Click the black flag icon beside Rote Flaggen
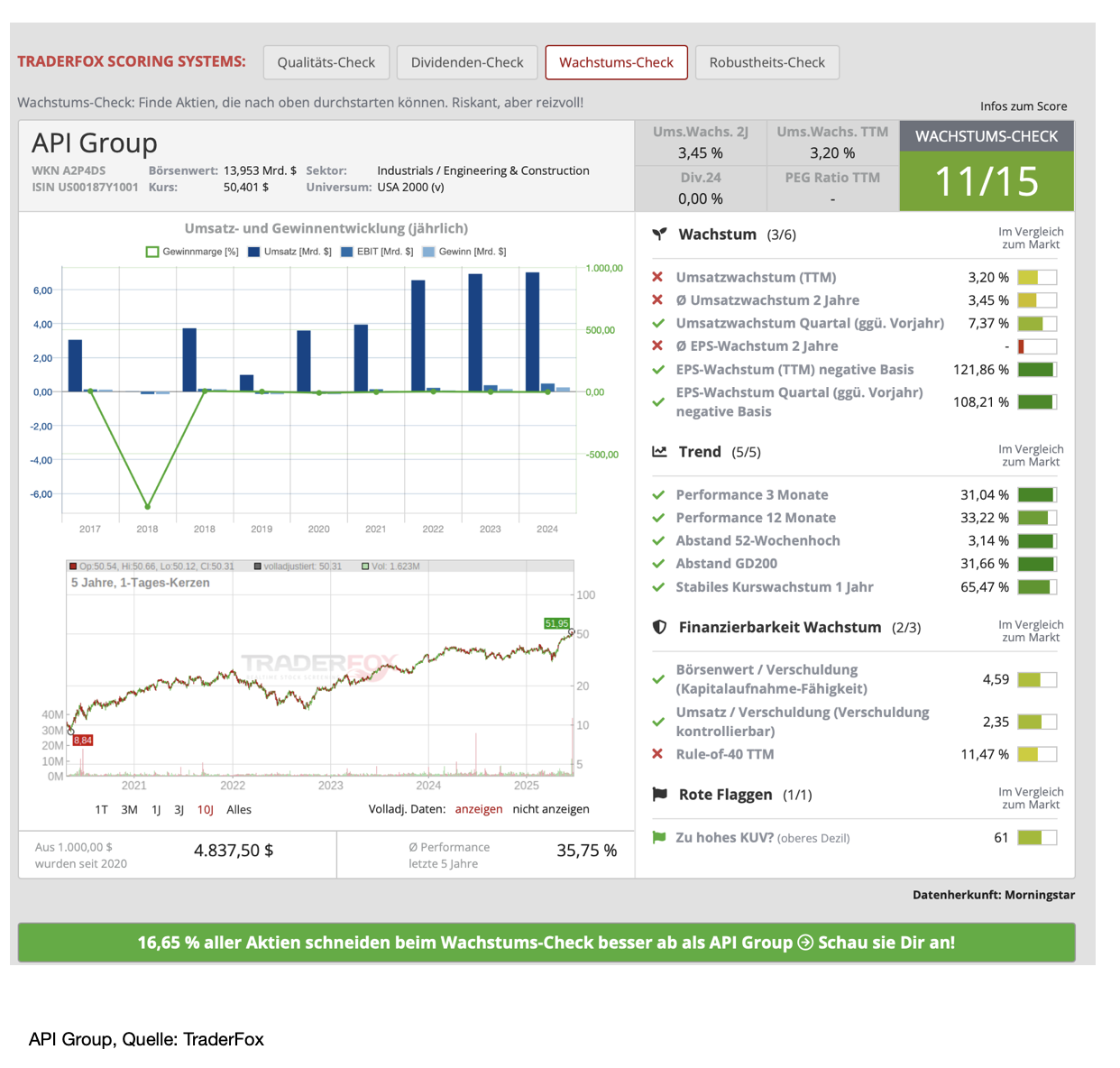The height and width of the screenshot is (1068, 1120). 660,795
